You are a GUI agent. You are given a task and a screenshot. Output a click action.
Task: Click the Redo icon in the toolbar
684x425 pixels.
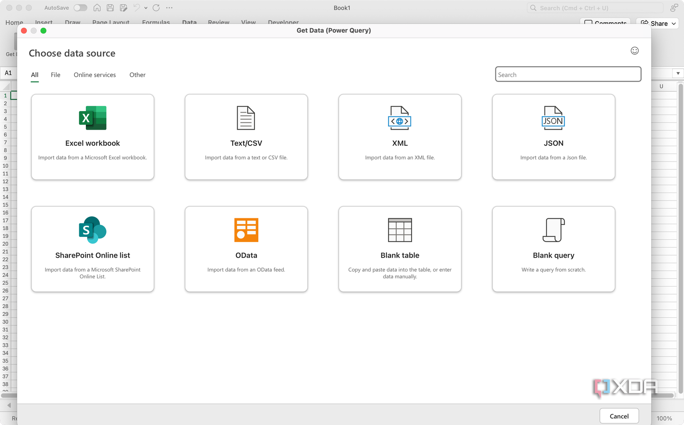156,7
